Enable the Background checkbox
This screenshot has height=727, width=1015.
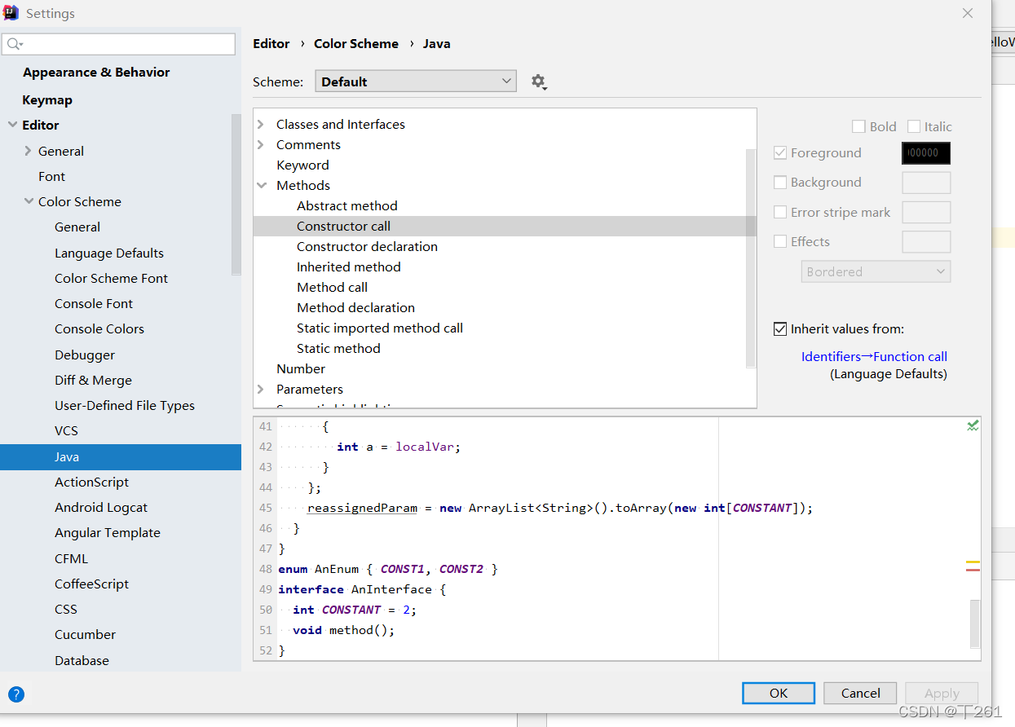(780, 183)
